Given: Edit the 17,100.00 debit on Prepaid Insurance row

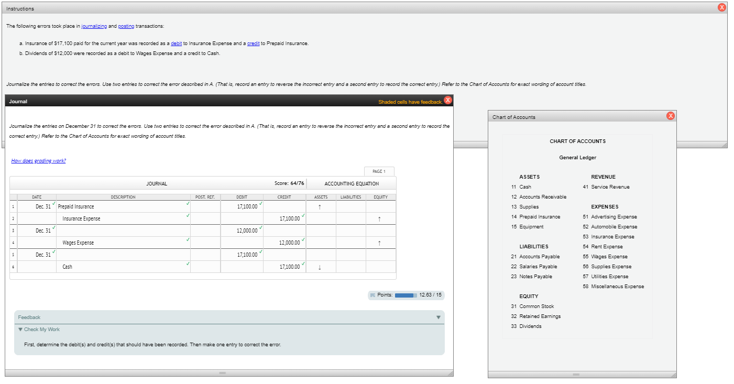Looking at the screenshot, I should tap(242, 206).
